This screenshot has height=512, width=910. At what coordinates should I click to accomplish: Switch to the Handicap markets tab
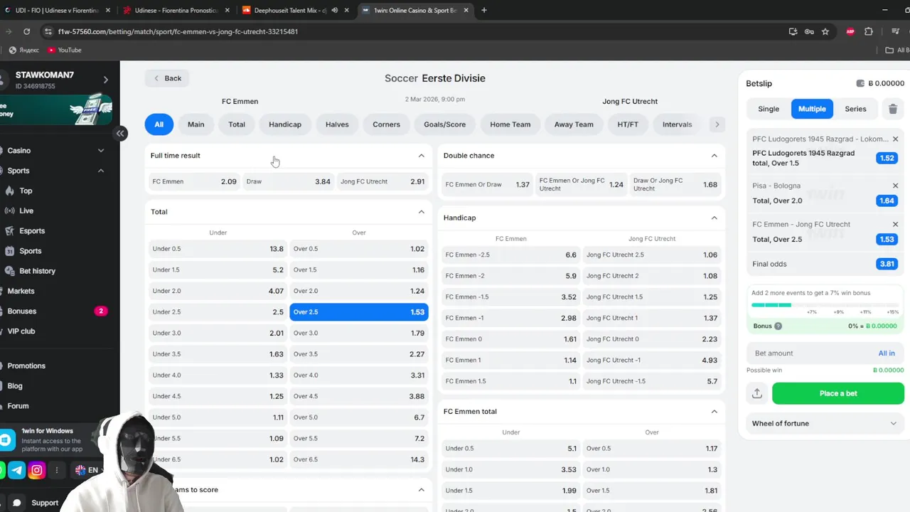tap(285, 124)
